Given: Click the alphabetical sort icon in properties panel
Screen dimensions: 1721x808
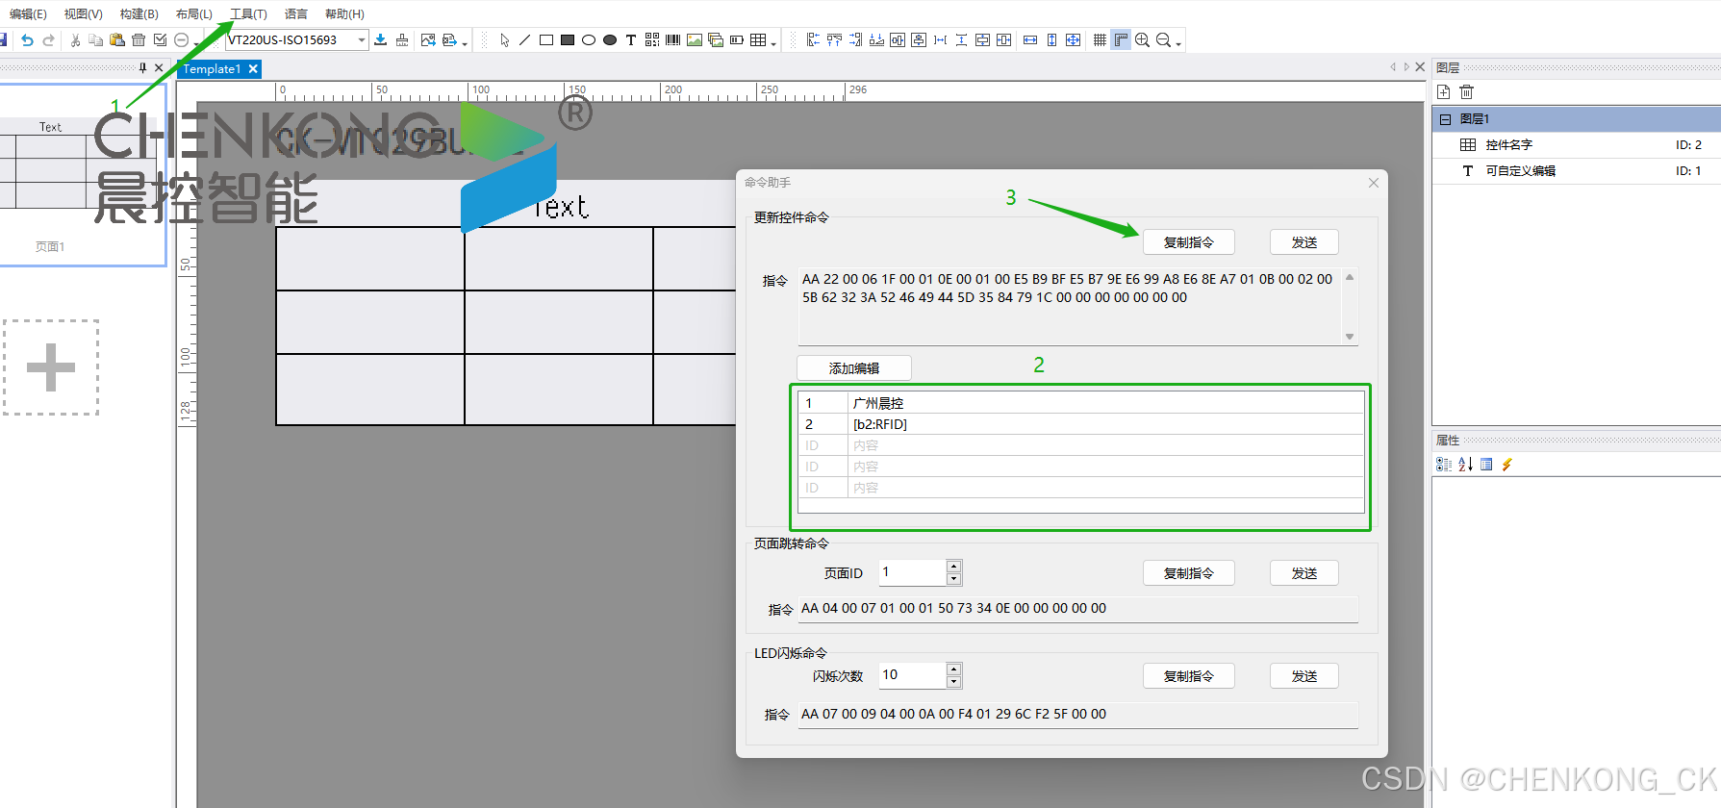Looking at the screenshot, I should [1465, 465].
